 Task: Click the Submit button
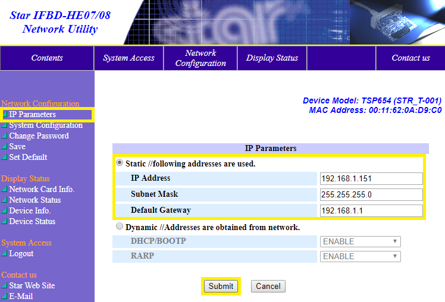[221, 286]
